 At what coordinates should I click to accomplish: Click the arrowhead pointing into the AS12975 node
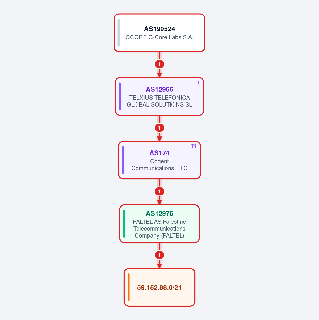[x=159, y=202]
